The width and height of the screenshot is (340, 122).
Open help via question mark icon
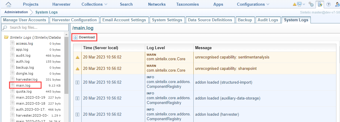(329, 4)
